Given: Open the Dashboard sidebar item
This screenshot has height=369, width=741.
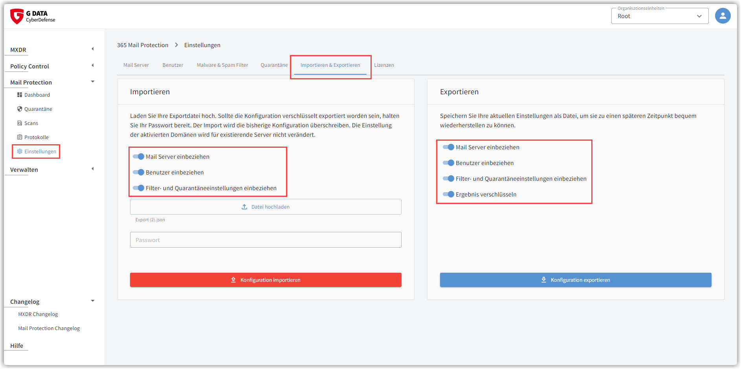Looking at the screenshot, I should click(37, 95).
